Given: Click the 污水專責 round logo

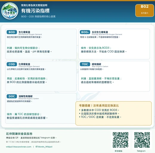Looking at the screenshot, I should [10, 11].
